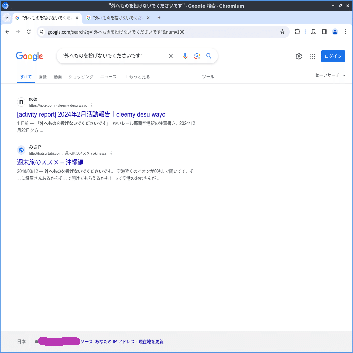Open more options for hatsu-tabi result
Screen dimensions: 353x353
point(111,153)
